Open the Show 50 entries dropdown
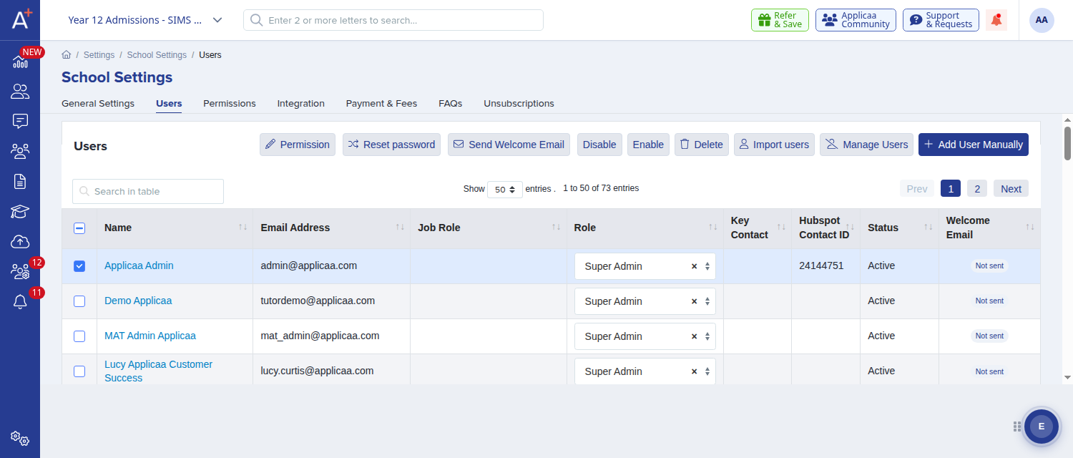Viewport: 1073px width, 458px height. click(x=505, y=190)
